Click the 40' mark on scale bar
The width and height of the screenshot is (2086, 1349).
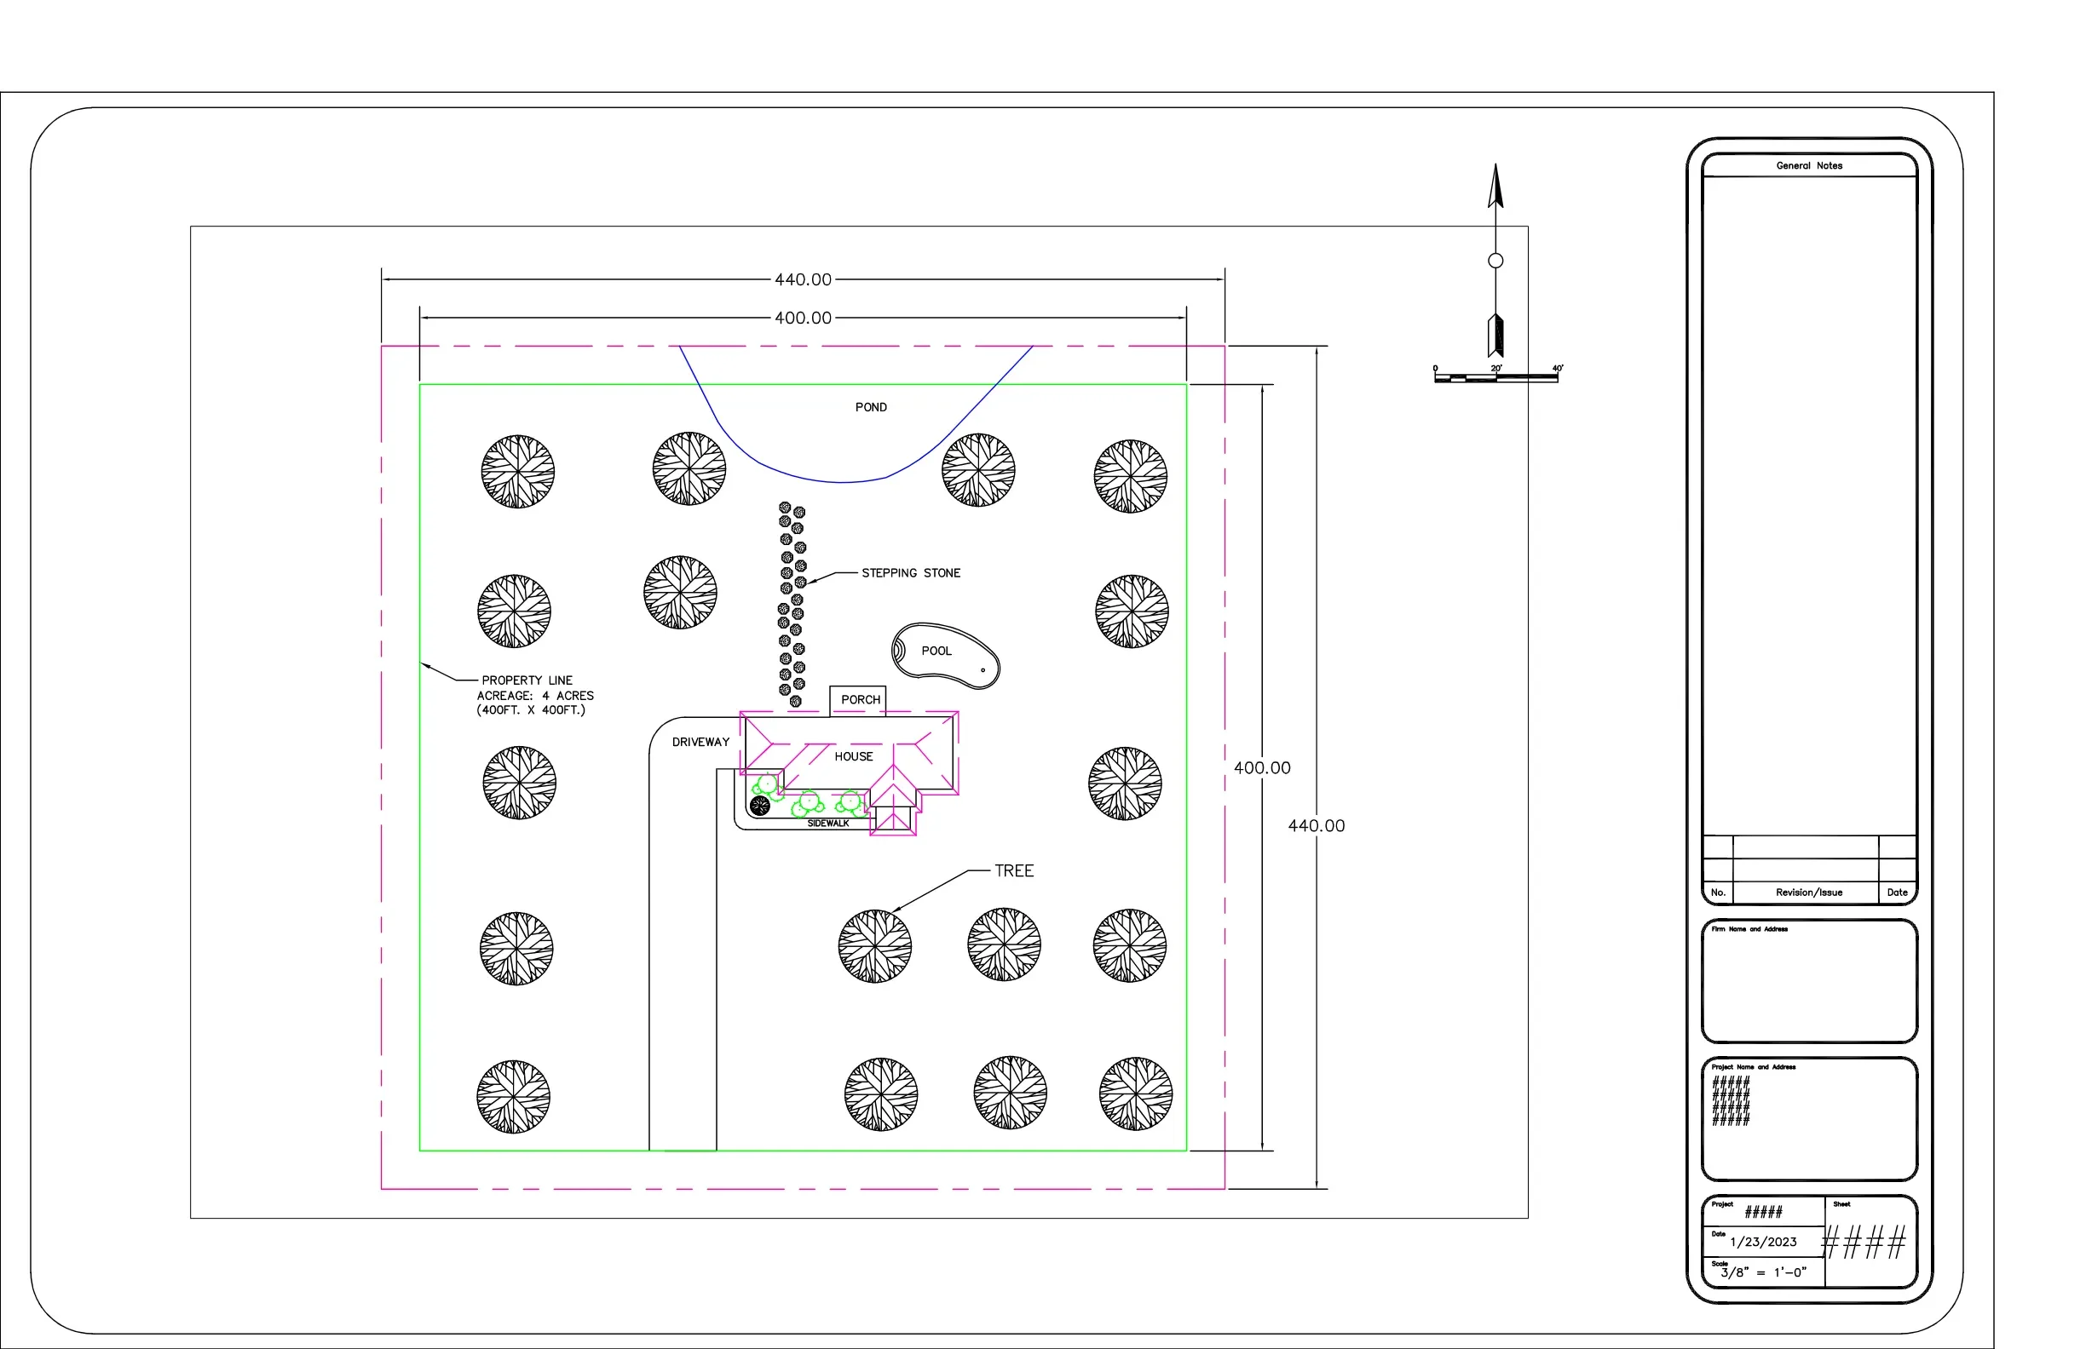tap(1558, 369)
